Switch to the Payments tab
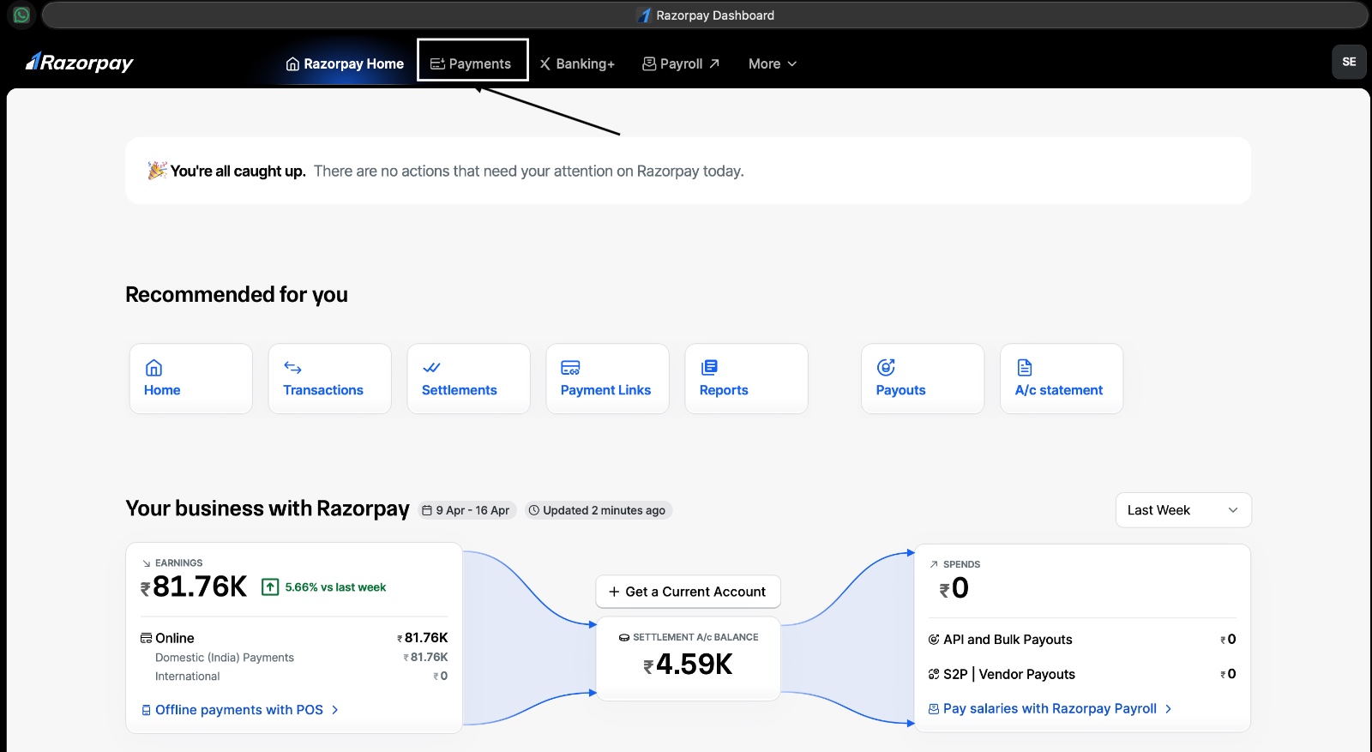 pos(472,63)
